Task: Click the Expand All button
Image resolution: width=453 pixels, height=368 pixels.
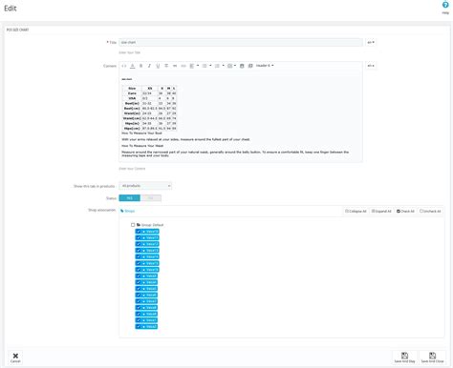Action: tap(381, 211)
